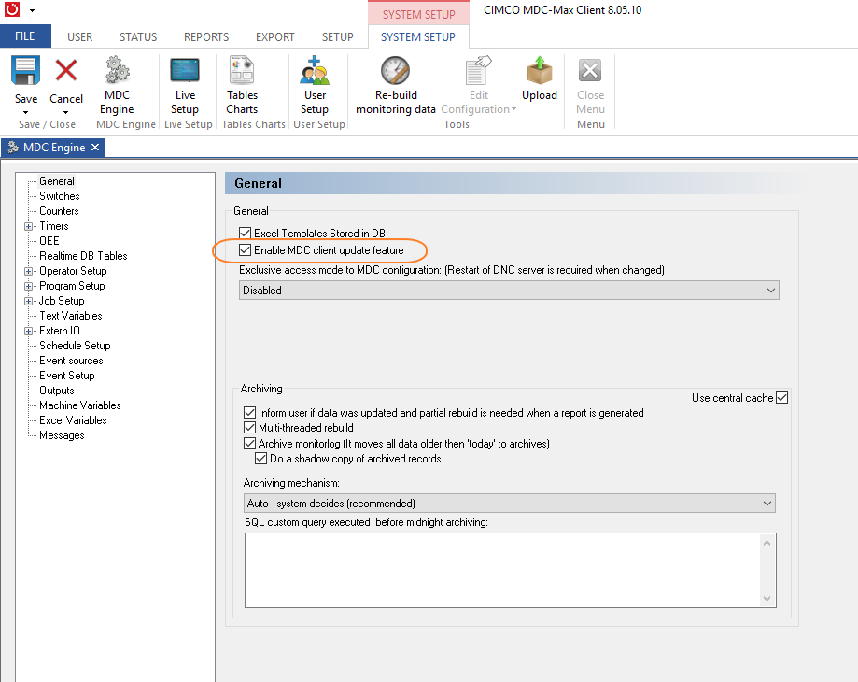Image resolution: width=858 pixels, height=682 pixels.
Task: Expand the Timers tree node
Action: [x=28, y=226]
